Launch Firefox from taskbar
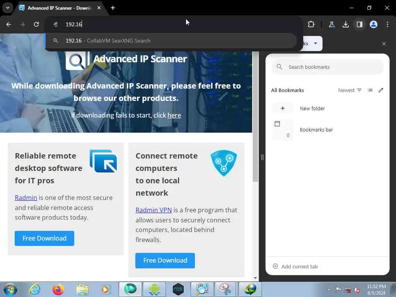The width and height of the screenshot is (396, 297). 58,289
